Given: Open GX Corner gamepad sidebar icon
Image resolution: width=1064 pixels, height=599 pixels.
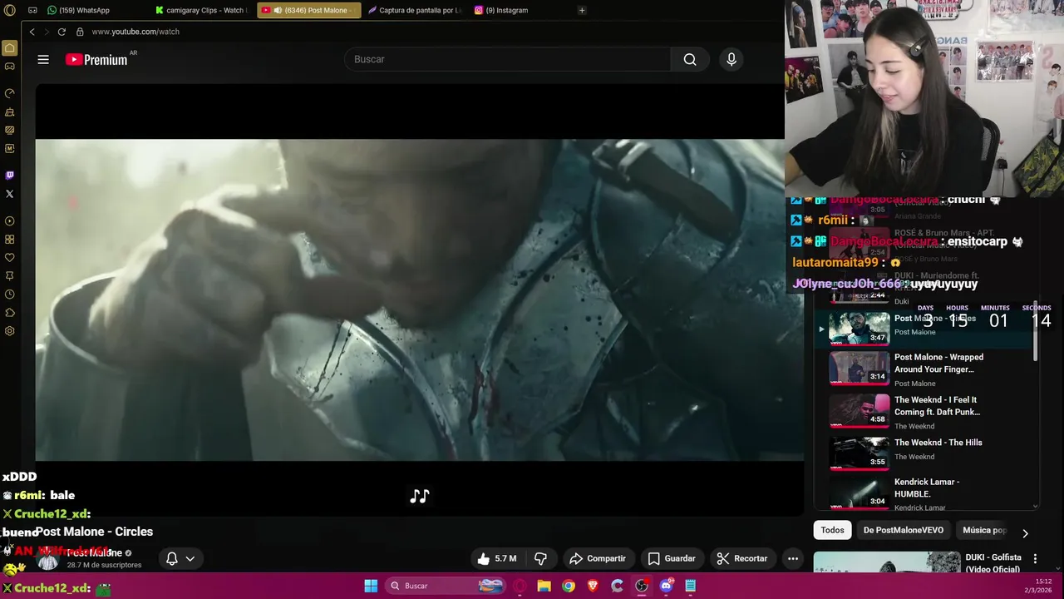Looking at the screenshot, I should 10,67.
